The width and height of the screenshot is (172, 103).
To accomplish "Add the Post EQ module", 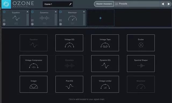I will click(x=69, y=84).
